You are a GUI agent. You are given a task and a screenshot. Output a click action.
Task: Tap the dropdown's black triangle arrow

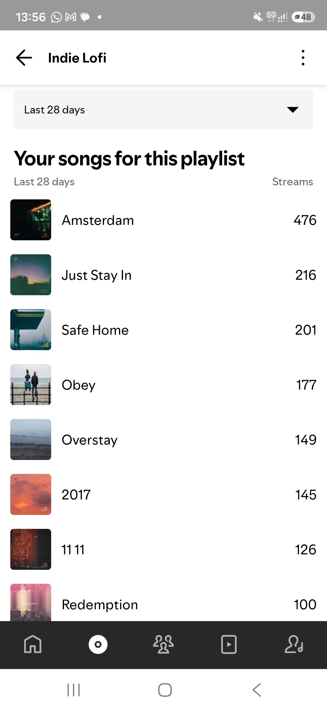pyautogui.click(x=292, y=110)
